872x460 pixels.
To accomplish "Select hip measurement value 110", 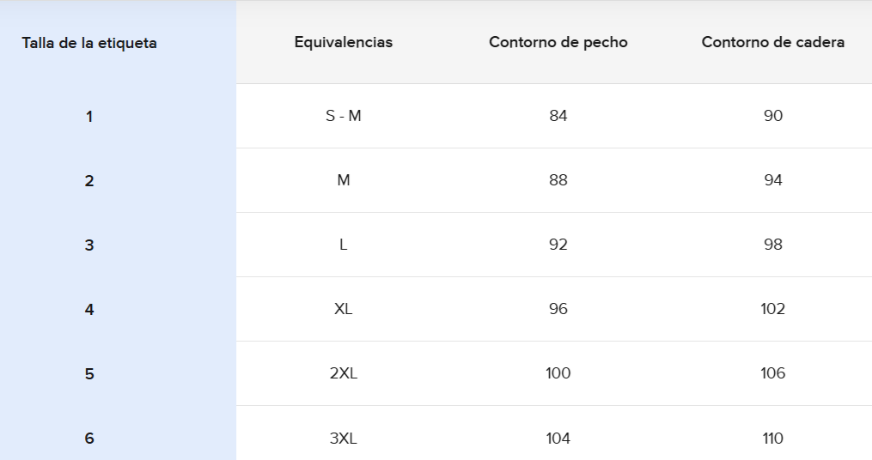I will 772,439.
